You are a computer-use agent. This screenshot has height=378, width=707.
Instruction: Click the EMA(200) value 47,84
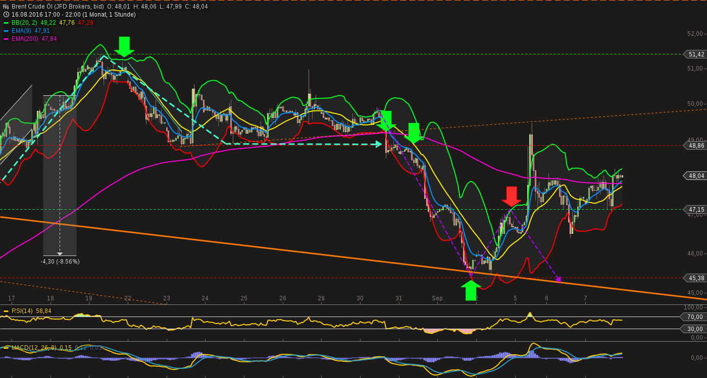point(49,39)
